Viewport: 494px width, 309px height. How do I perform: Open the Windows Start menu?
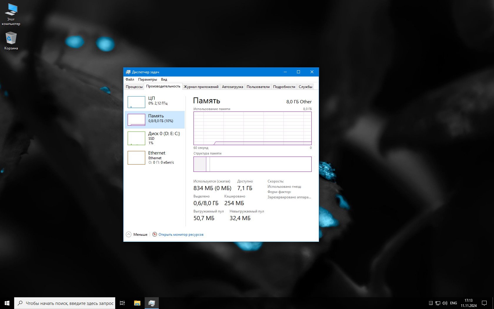click(x=7, y=303)
